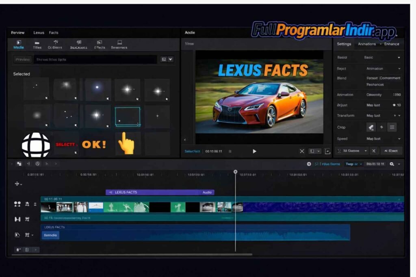The width and height of the screenshot is (416, 277).
Task: Click the plus circle icon above timeline
Action: 309,164
